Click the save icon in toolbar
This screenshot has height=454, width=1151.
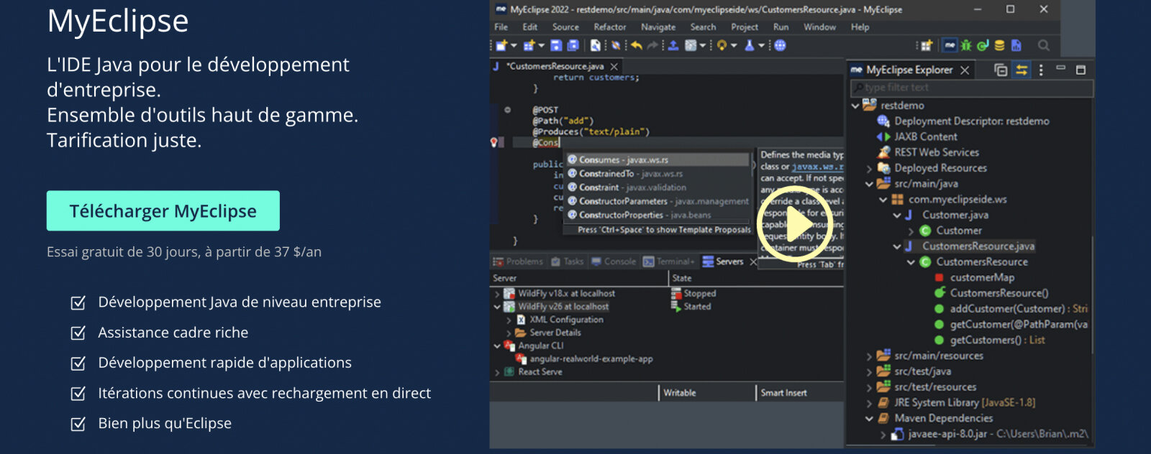point(556,45)
